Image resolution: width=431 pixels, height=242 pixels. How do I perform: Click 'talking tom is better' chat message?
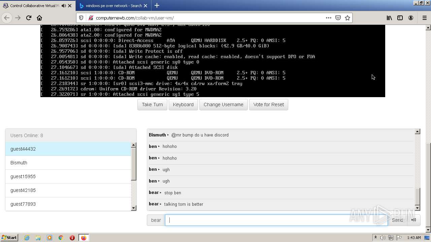pyautogui.click(x=184, y=204)
